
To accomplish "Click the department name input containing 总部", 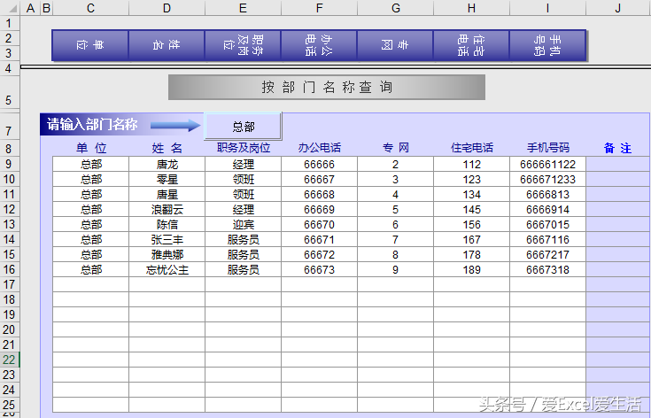I will (244, 127).
